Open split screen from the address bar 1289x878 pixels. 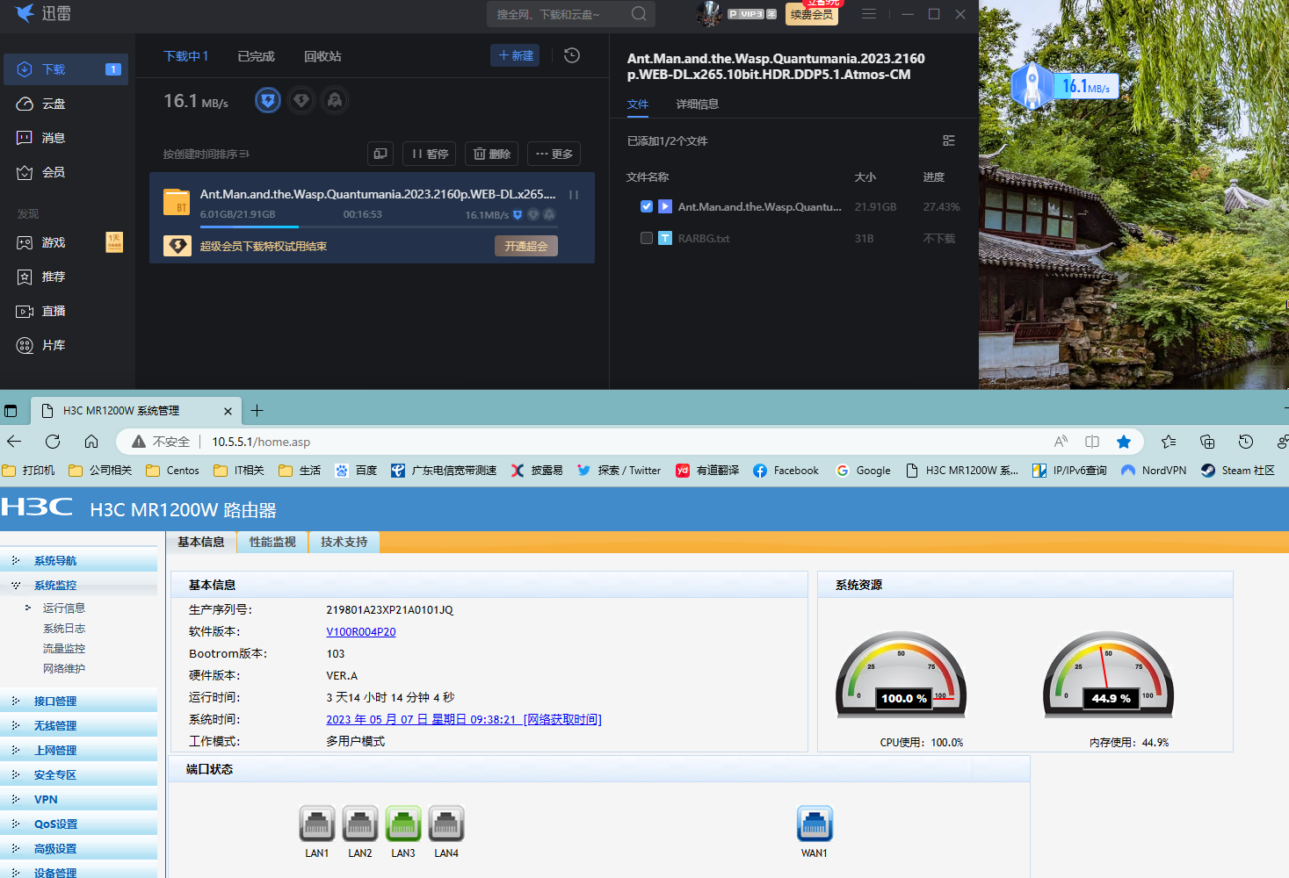click(x=1092, y=442)
